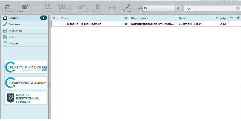Open the Кошик trash folder
This screenshot has height=121, width=241.
coord(25,43)
